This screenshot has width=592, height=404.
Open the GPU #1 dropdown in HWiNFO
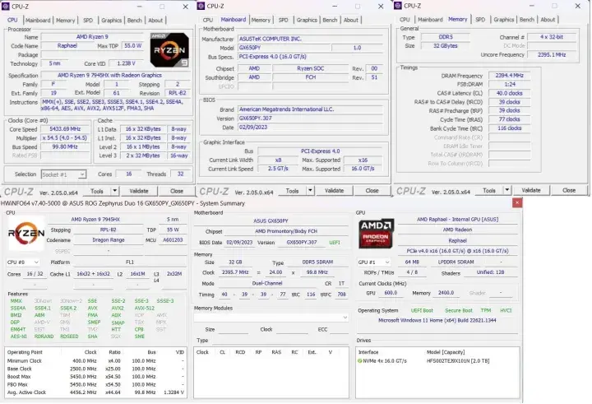[x=374, y=262]
